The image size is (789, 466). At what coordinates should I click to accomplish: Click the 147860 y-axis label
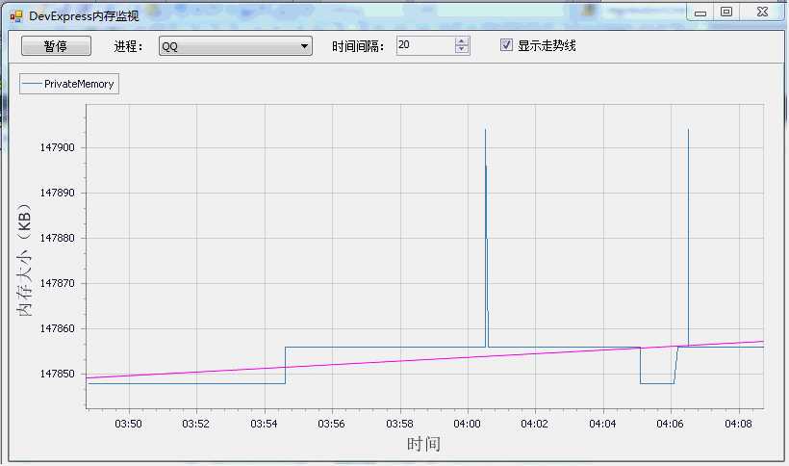58,328
